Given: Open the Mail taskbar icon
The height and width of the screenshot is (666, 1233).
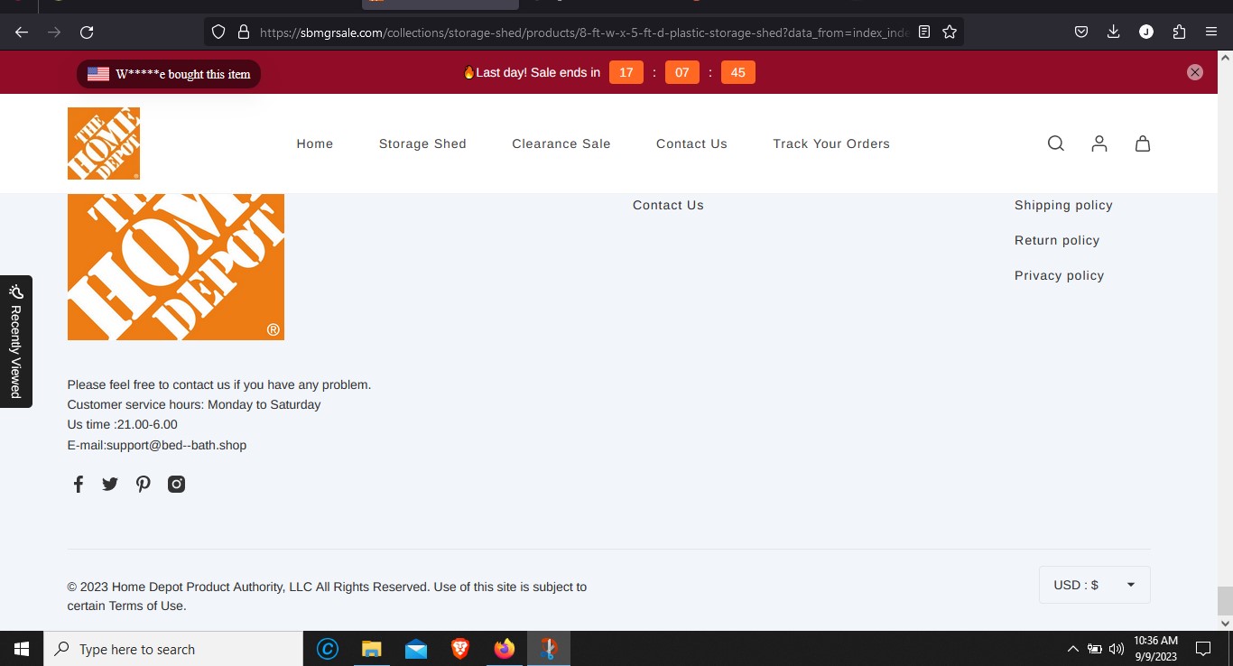Looking at the screenshot, I should (416, 649).
